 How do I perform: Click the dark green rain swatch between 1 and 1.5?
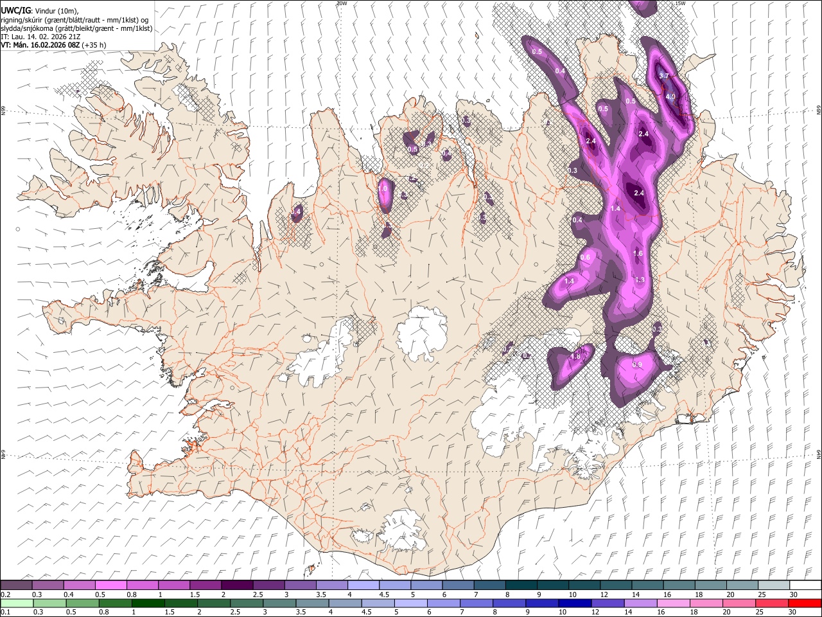148,603
